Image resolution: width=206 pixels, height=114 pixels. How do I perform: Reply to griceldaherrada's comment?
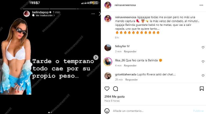[131, 80]
